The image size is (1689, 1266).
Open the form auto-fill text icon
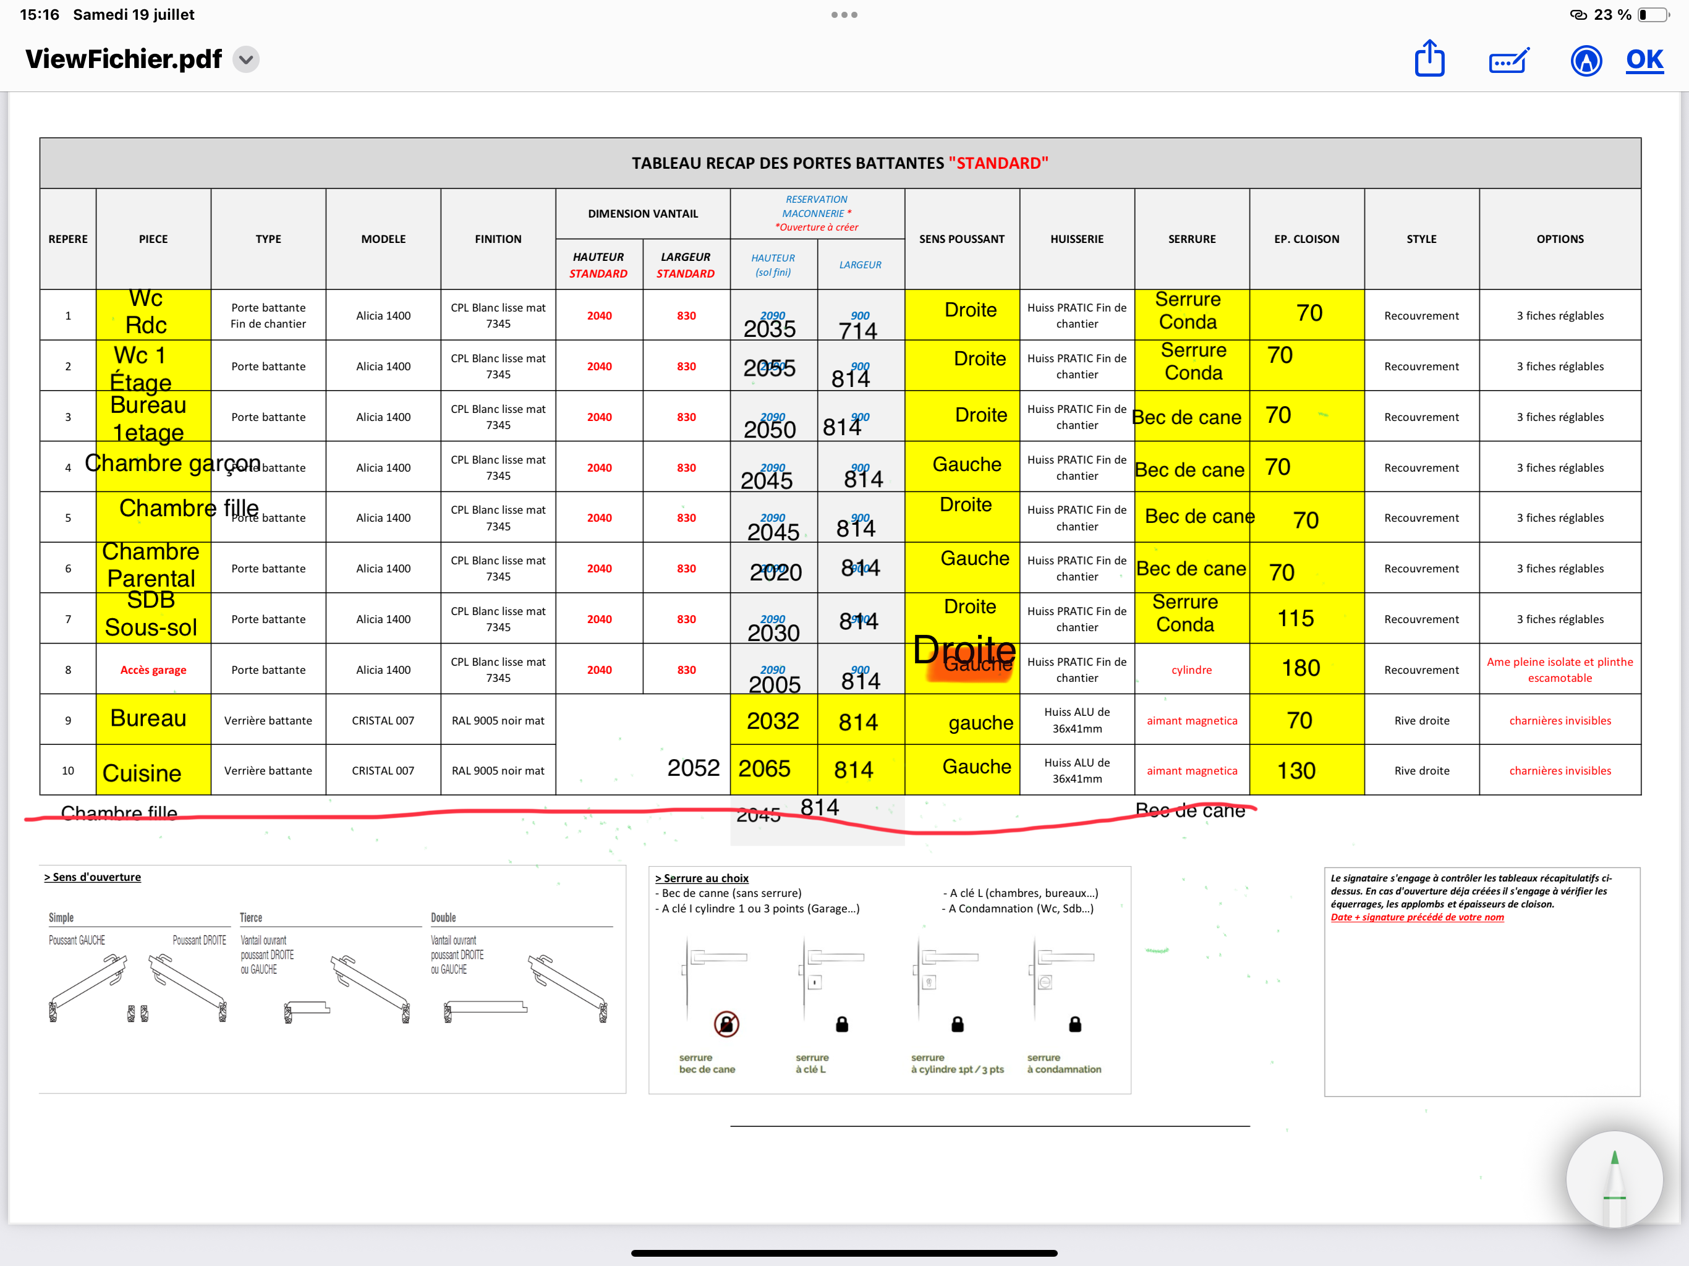click(1509, 59)
